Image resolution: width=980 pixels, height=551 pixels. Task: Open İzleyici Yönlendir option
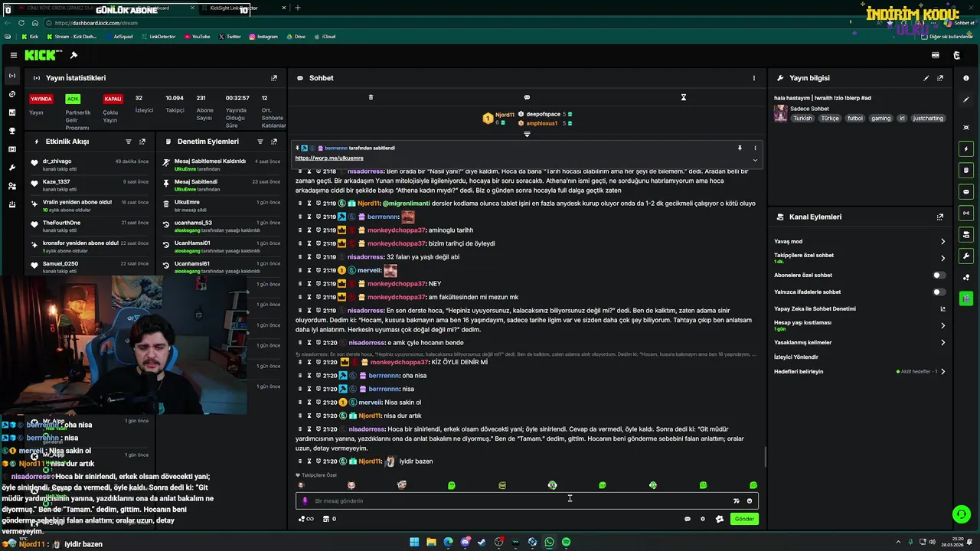point(796,357)
